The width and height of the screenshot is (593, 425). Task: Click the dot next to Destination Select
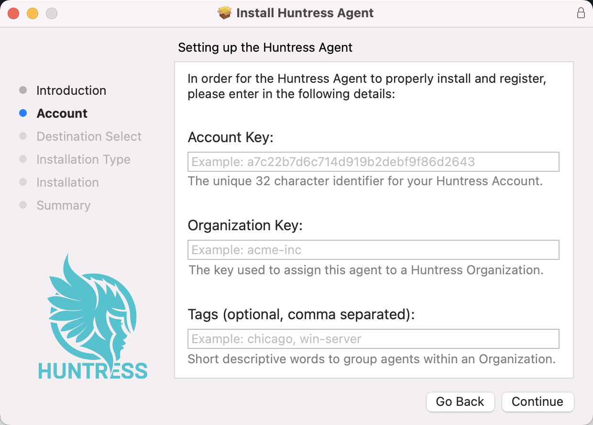(x=22, y=136)
